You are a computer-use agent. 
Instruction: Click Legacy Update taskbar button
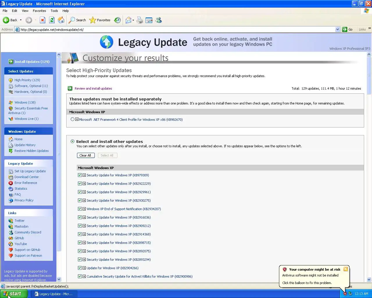tap(53, 294)
